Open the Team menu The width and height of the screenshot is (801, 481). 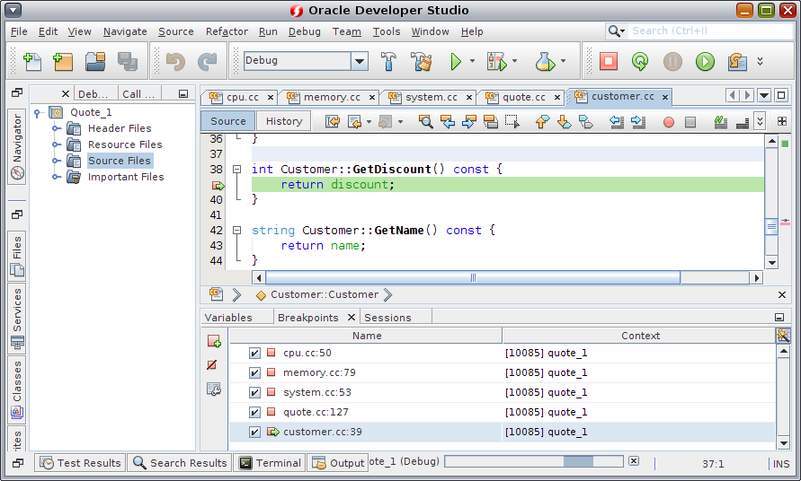point(347,31)
